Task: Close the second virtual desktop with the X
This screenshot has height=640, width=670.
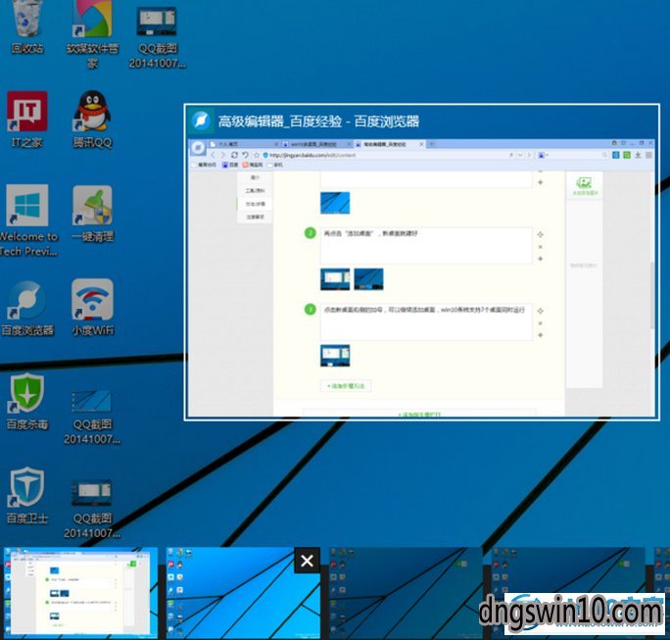Action: coord(307,561)
